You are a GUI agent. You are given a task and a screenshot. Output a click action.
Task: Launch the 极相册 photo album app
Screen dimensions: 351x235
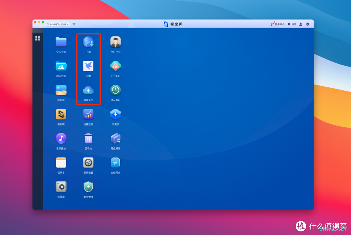[x=61, y=90]
